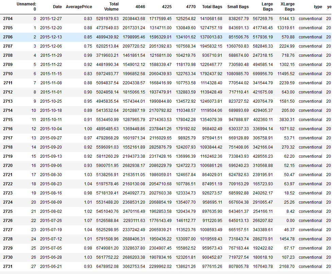The width and height of the screenshot is (332, 274).
Task: Click 4046 value 3328637.80
Action: [x=134, y=248]
